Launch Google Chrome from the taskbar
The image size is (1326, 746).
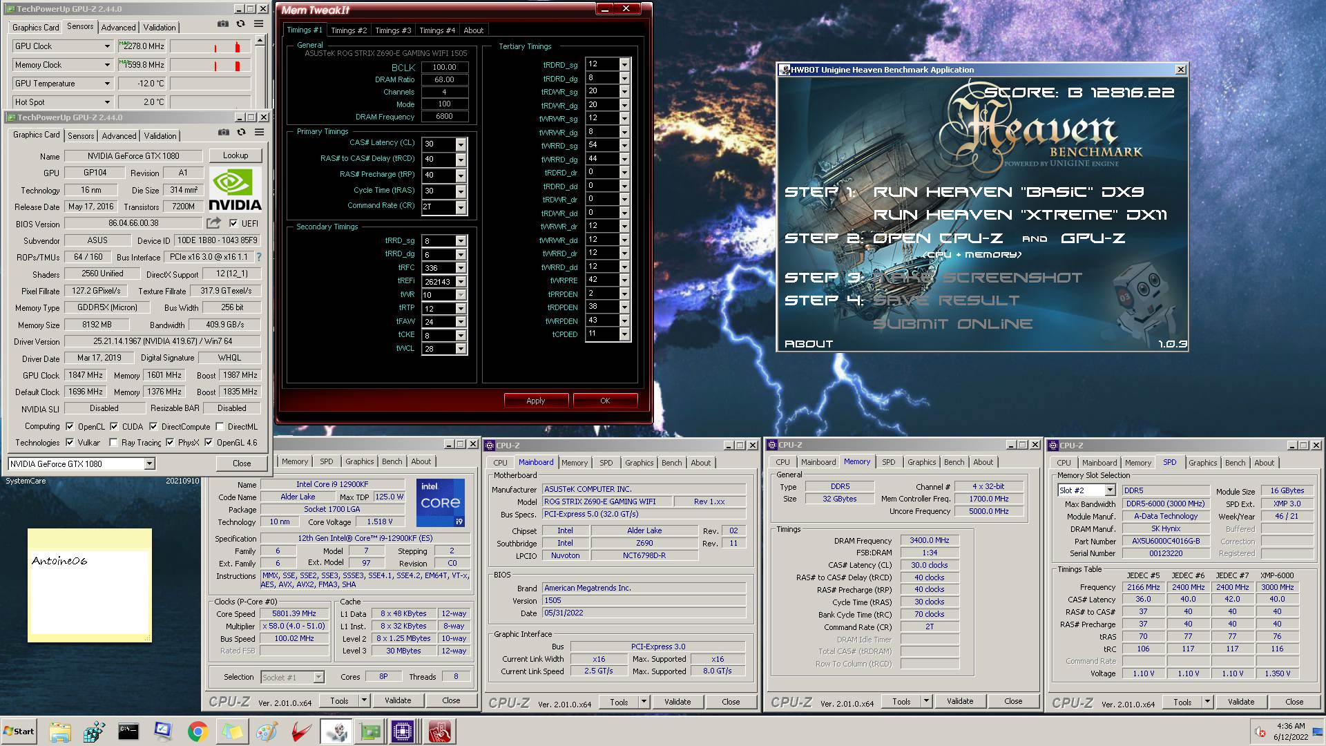pos(198,731)
